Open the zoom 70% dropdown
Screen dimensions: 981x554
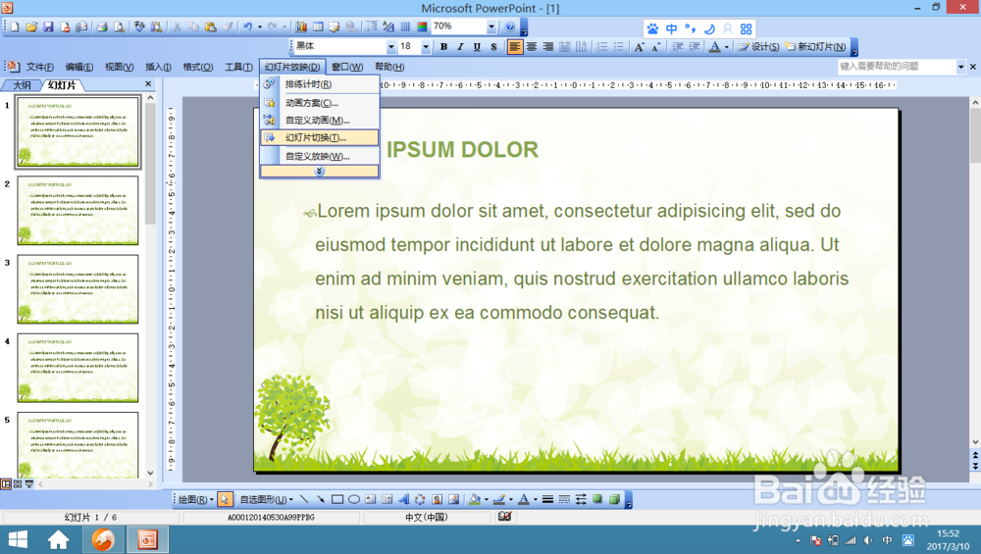tap(491, 26)
